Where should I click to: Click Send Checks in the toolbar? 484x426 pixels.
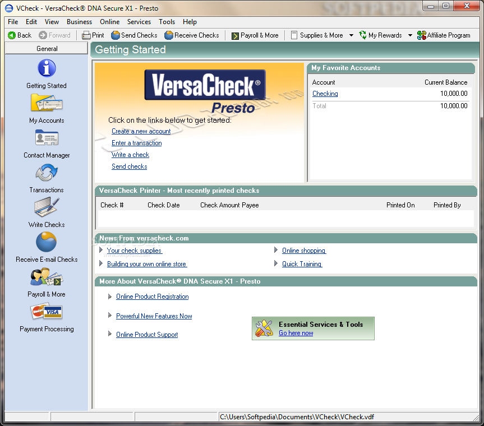point(134,35)
